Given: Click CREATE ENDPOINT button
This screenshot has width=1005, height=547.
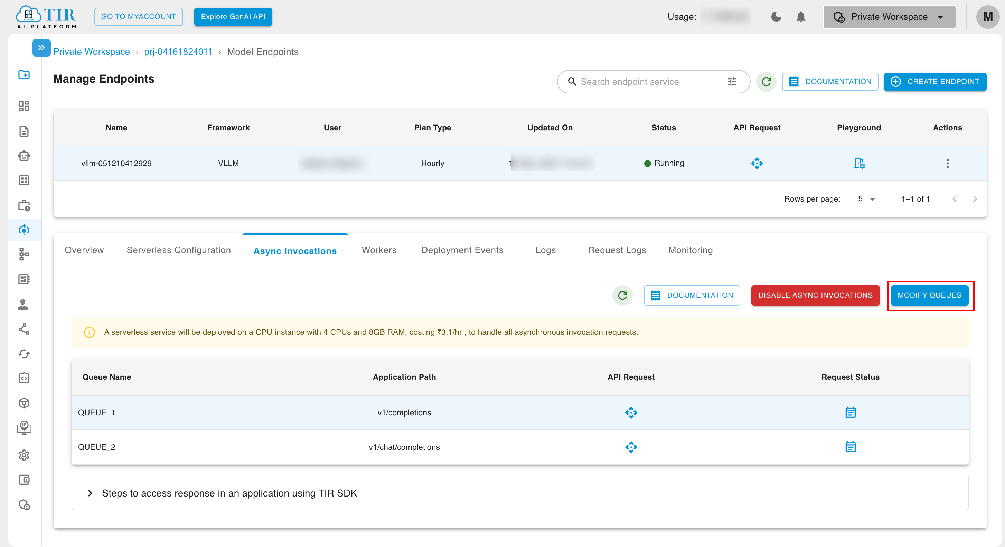Looking at the screenshot, I should [935, 82].
